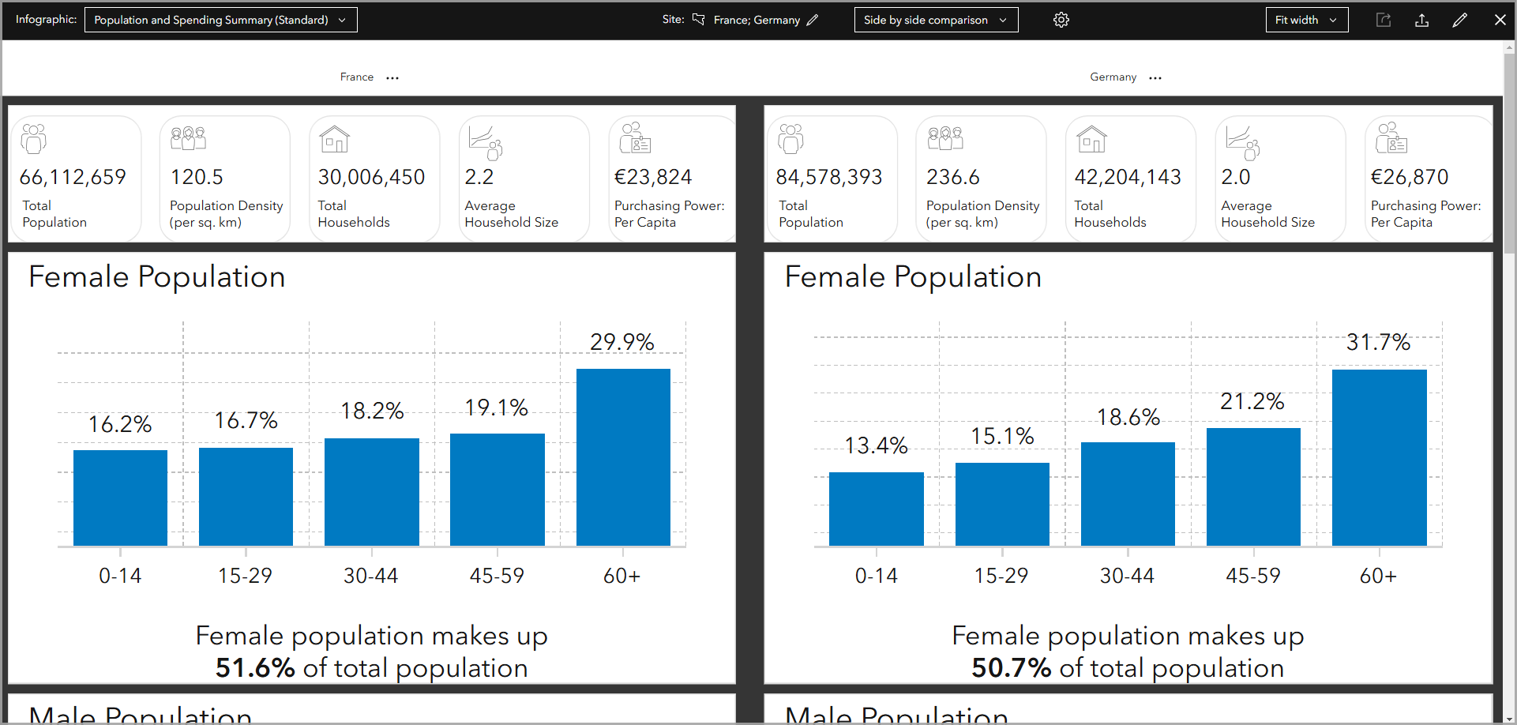This screenshot has height=725, width=1517.
Task: Click the site polygon icon next to Site
Action: point(698,20)
